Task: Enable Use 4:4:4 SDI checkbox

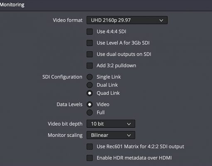Action: pyautogui.click(x=90, y=32)
